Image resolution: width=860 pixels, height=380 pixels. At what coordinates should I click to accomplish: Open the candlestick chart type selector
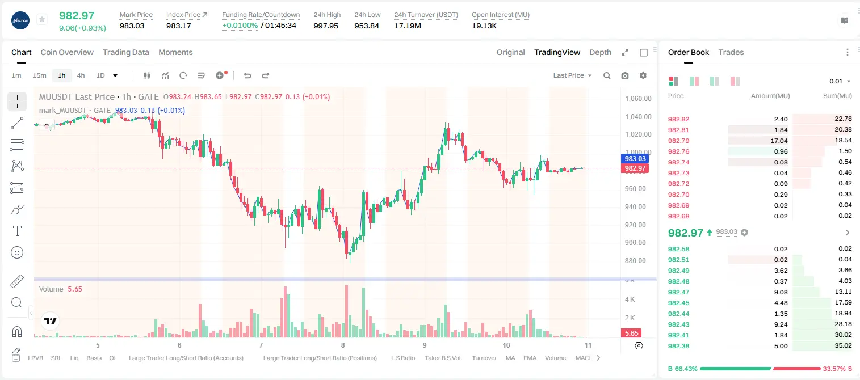[147, 75]
